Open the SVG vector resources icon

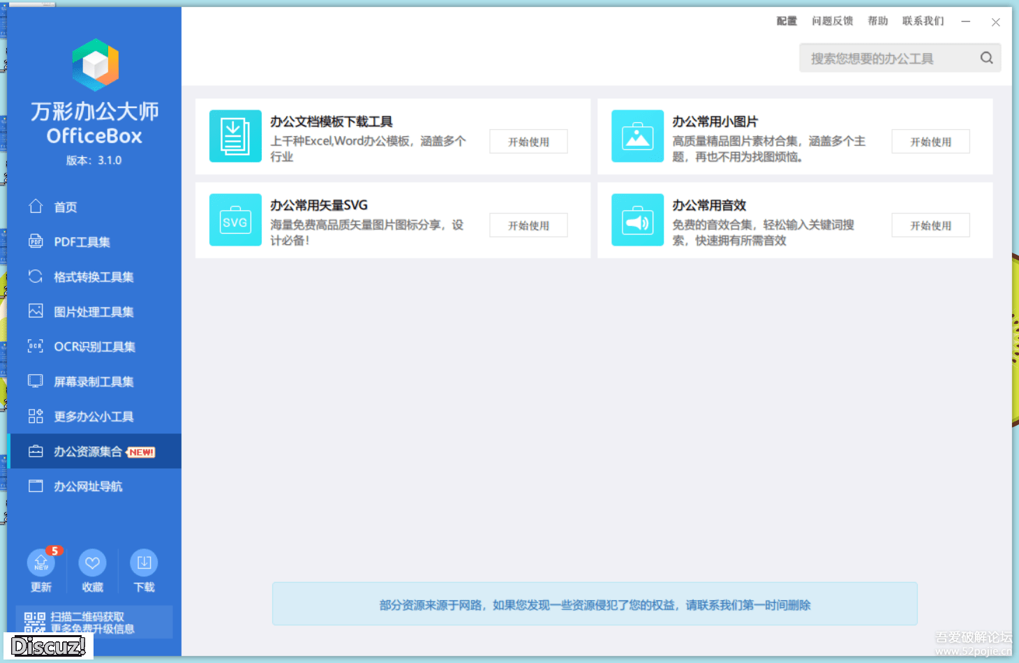click(235, 220)
